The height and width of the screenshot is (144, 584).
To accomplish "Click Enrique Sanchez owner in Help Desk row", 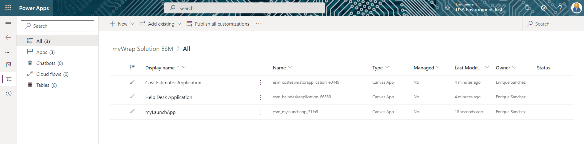I will coord(511,97).
